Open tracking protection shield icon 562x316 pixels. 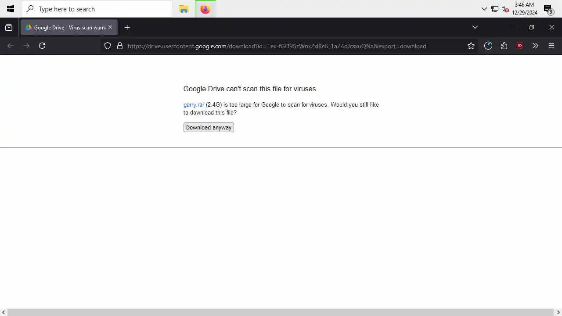pos(108,46)
